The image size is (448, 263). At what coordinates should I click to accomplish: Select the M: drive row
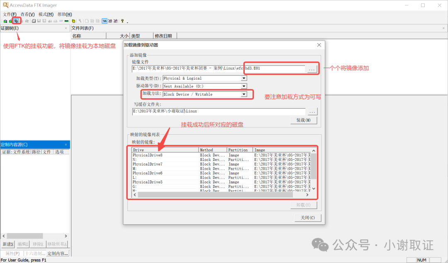pyautogui.click(x=222, y=169)
